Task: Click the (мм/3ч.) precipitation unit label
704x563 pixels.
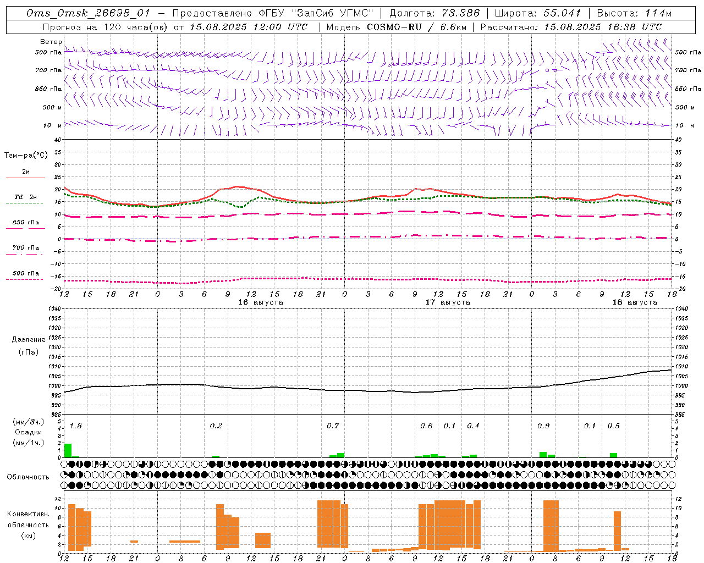Action: tap(29, 422)
